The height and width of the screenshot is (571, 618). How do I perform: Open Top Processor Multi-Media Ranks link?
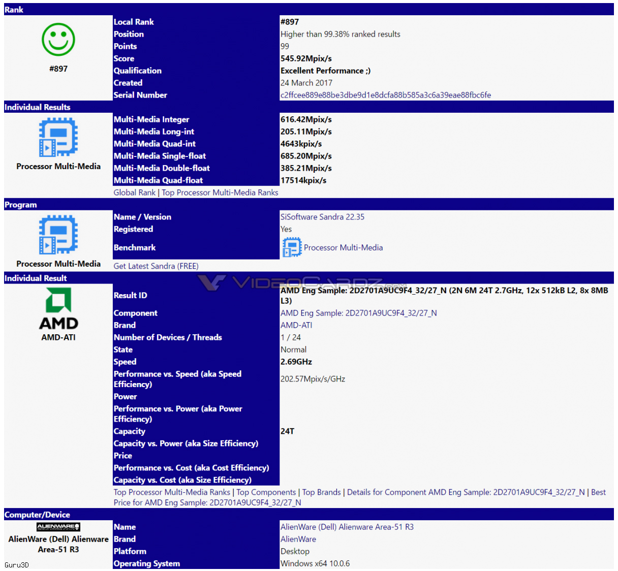(x=220, y=193)
